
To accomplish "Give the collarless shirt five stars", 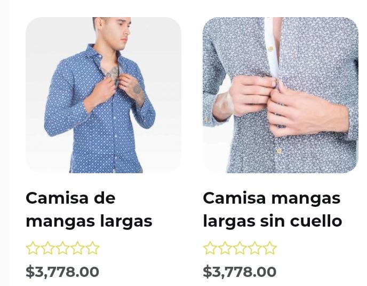I will pyautogui.click(x=269, y=248).
